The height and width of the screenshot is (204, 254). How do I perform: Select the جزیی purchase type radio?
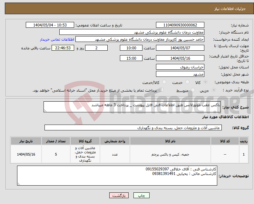point(214,90)
